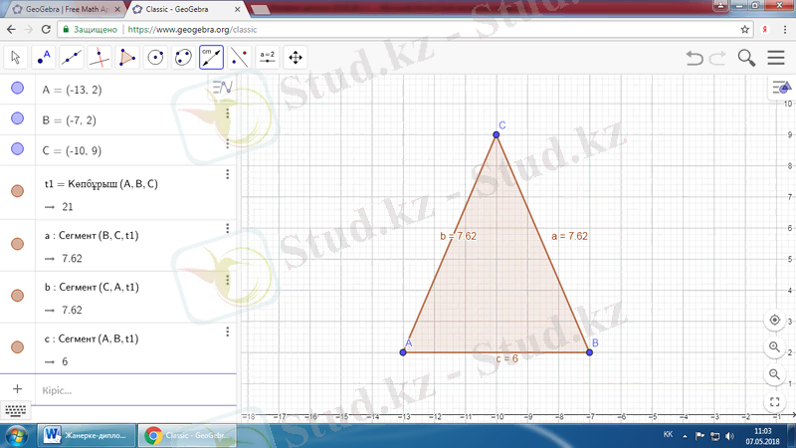
Task: Open the more options for point C
Action: (228, 143)
